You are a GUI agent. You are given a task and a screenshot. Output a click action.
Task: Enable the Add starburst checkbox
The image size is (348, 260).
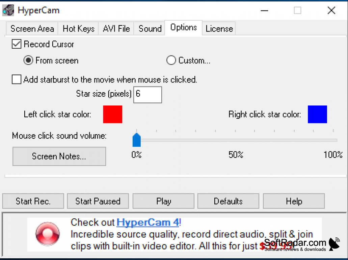point(17,79)
